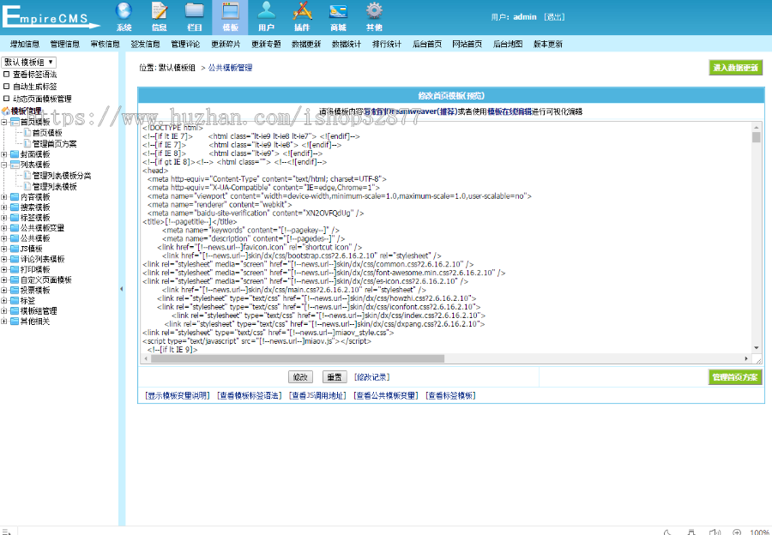Open the 数据更新 menu item

pyautogui.click(x=306, y=44)
